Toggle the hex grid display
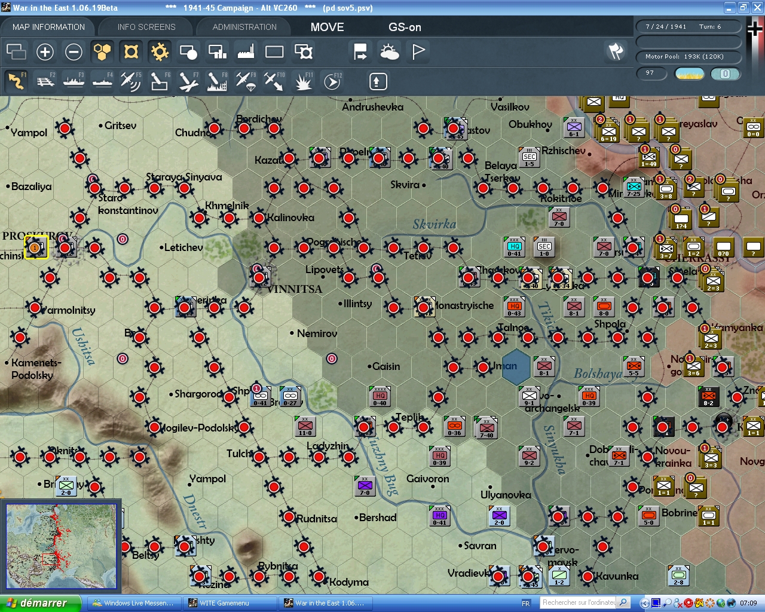Screen dimensions: 765x612 coord(102,52)
